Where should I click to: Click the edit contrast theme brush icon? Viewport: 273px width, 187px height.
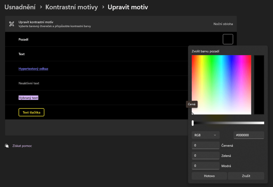point(11,24)
